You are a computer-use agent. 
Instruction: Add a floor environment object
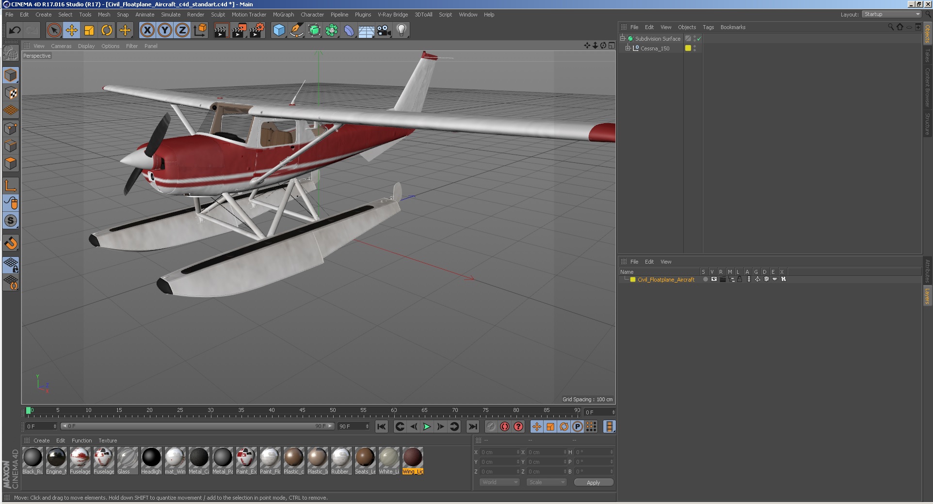pyautogui.click(x=366, y=31)
